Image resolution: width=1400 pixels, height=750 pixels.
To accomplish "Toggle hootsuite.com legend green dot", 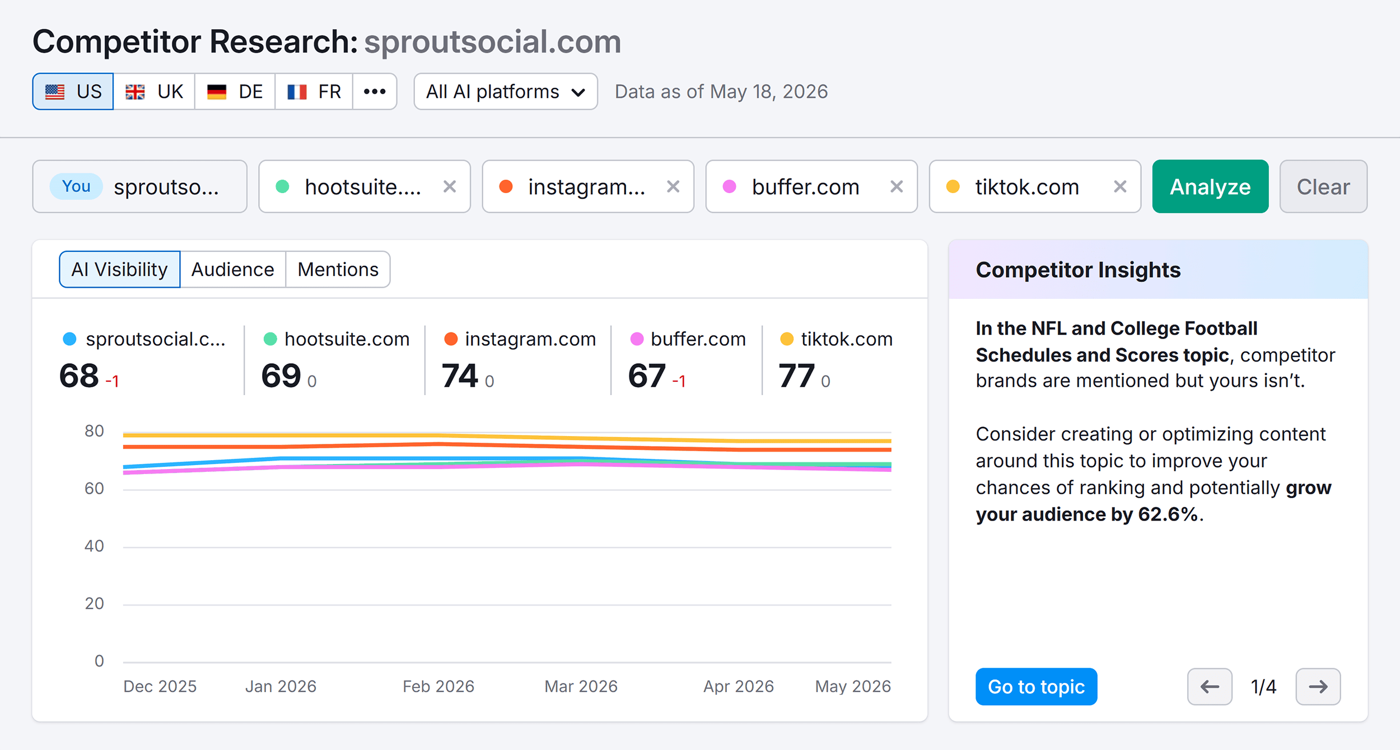I will [x=270, y=339].
